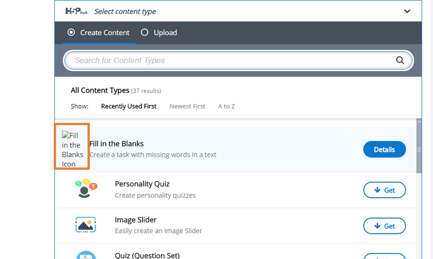Get the Personality Quiz content type

pos(385,190)
